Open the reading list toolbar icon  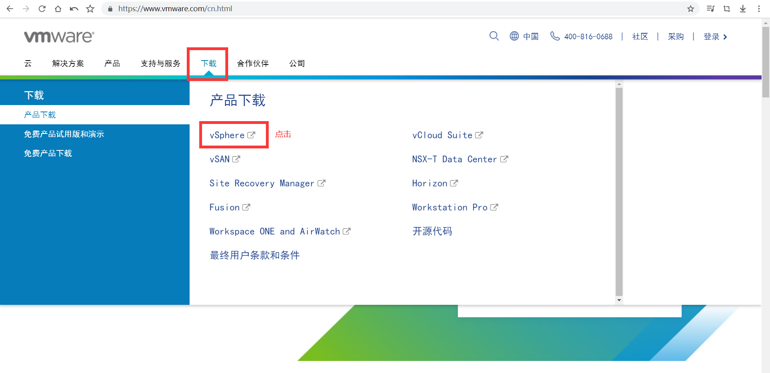(x=711, y=8)
